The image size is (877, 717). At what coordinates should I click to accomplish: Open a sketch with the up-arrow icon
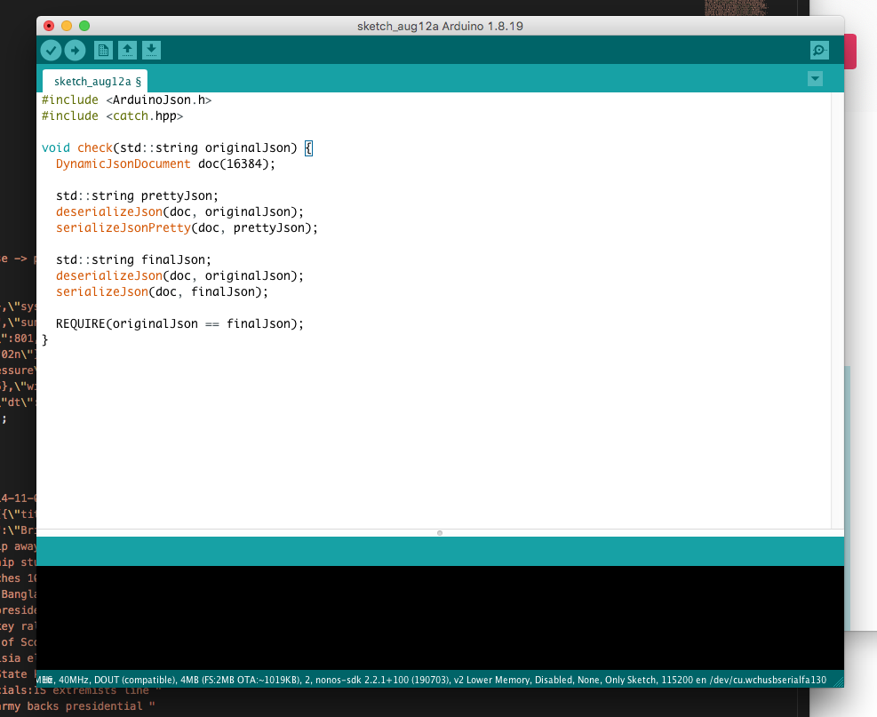tap(127, 51)
